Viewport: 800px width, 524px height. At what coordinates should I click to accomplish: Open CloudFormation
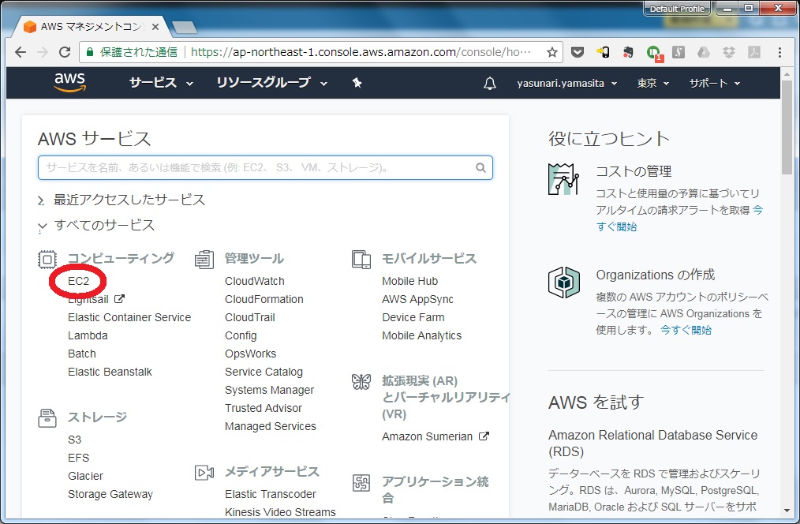pos(264,300)
